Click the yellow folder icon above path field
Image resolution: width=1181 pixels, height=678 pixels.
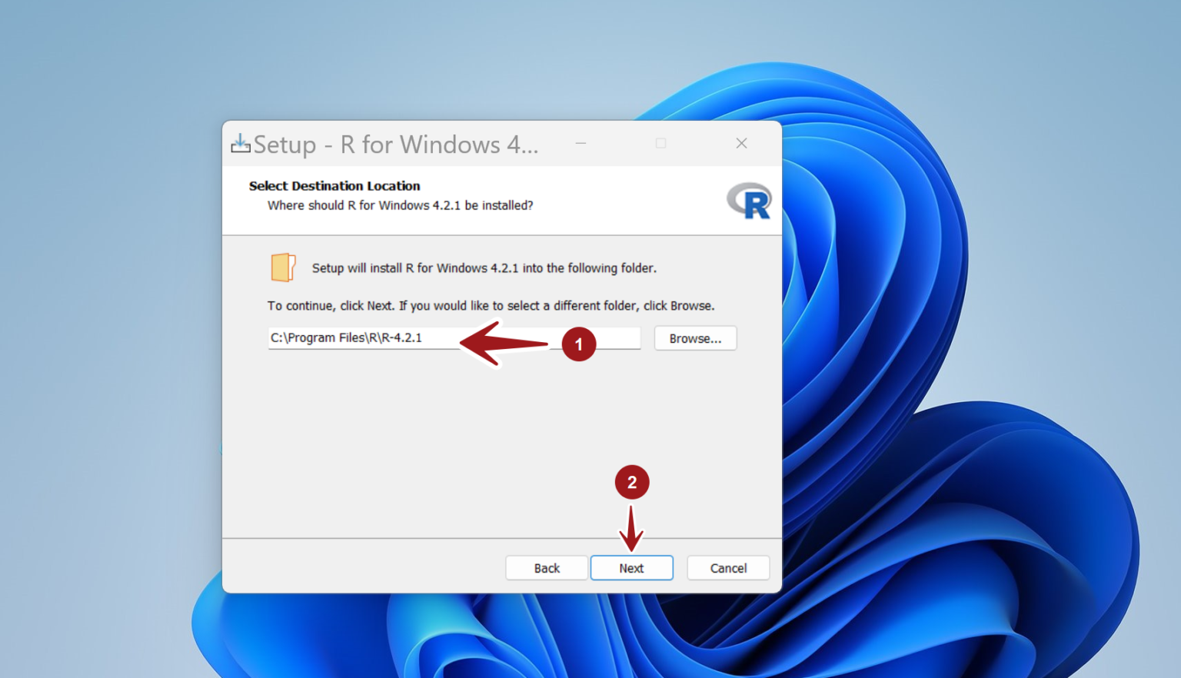(283, 267)
